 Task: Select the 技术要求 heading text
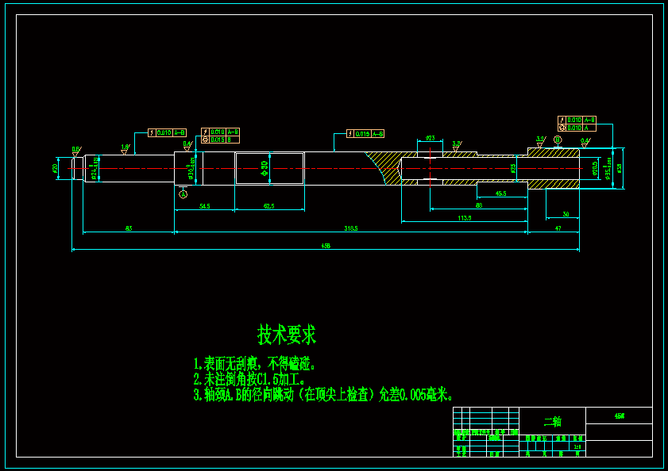tap(286, 333)
